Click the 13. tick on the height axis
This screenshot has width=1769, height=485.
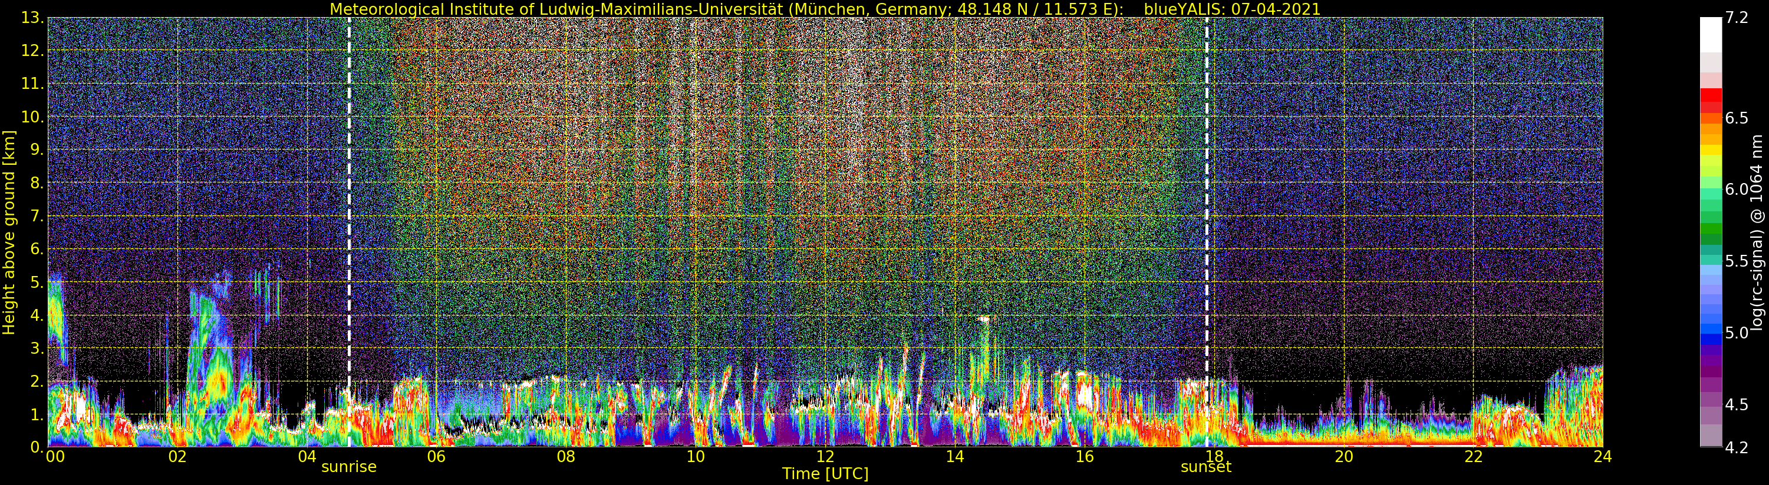tap(32, 18)
